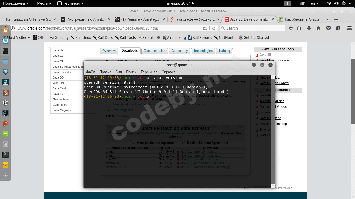Show bookmarks list icon in Firefox toolbar
The image size is (355, 199).
coord(299,28)
